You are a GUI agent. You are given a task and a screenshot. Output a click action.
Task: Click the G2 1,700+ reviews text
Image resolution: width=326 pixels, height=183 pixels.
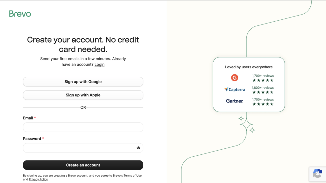263,76
